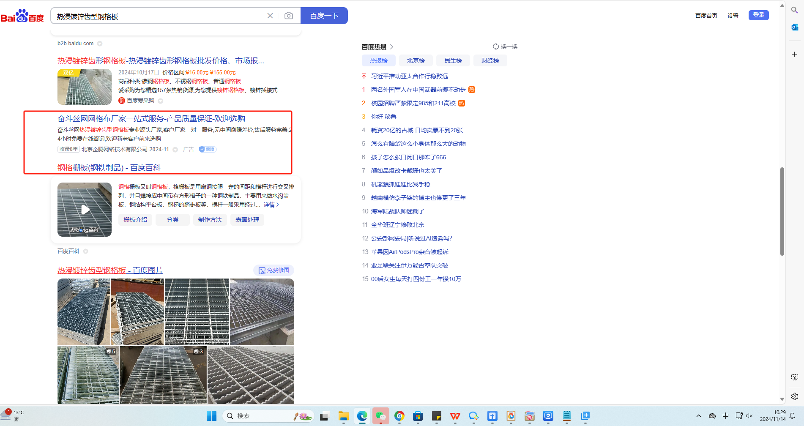Open Outlook from the Edge sidebar
804x426 pixels.
795,27
